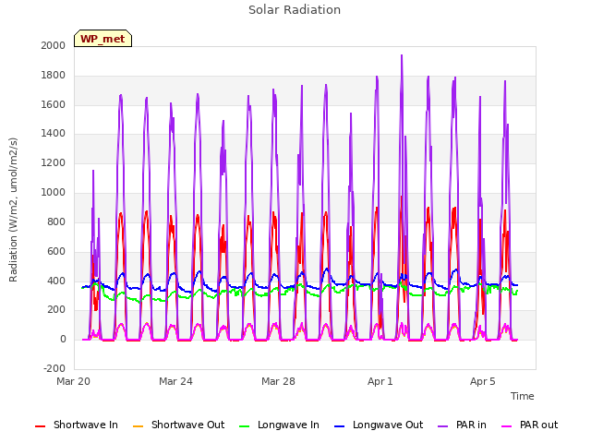
Task: Click the orange Shortwave Out legend swatch
Action: point(138,426)
